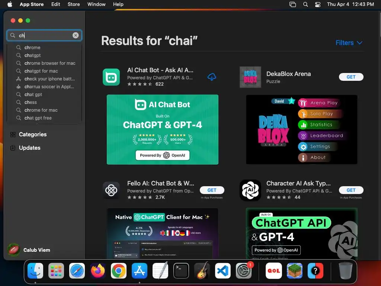Open the "Character AI Ask Typ..." title

point(298,183)
